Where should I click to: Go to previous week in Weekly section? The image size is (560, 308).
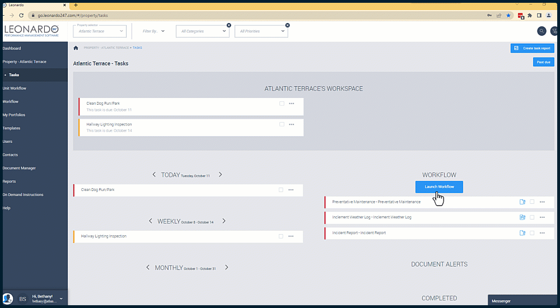(150, 221)
